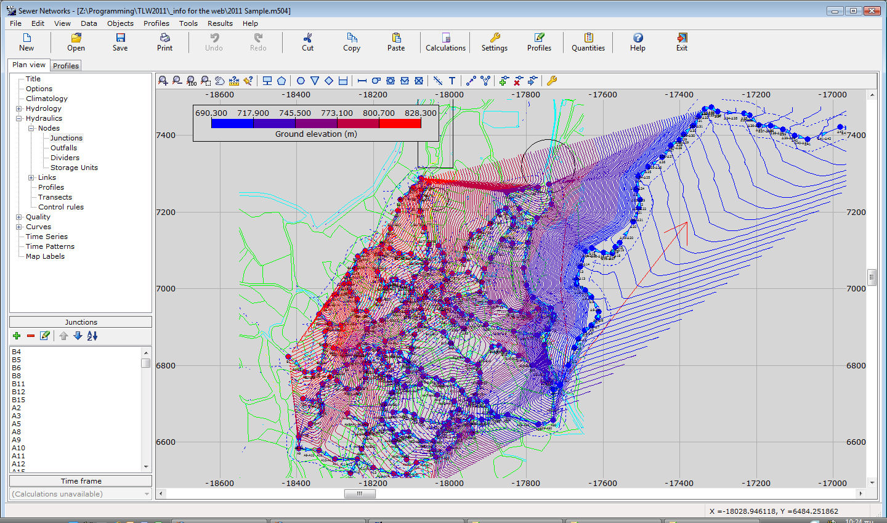Select the pan hand tool

(x=219, y=81)
